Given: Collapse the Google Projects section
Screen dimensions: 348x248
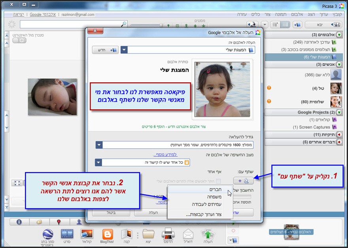Looking at the screenshot, I should pos(339,112).
